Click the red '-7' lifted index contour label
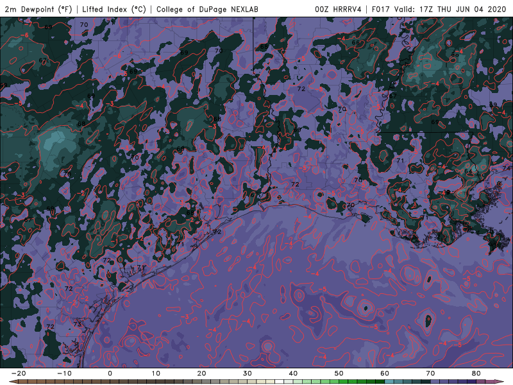Image resolution: width=513 pixels, height=385 pixels. point(28,24)
